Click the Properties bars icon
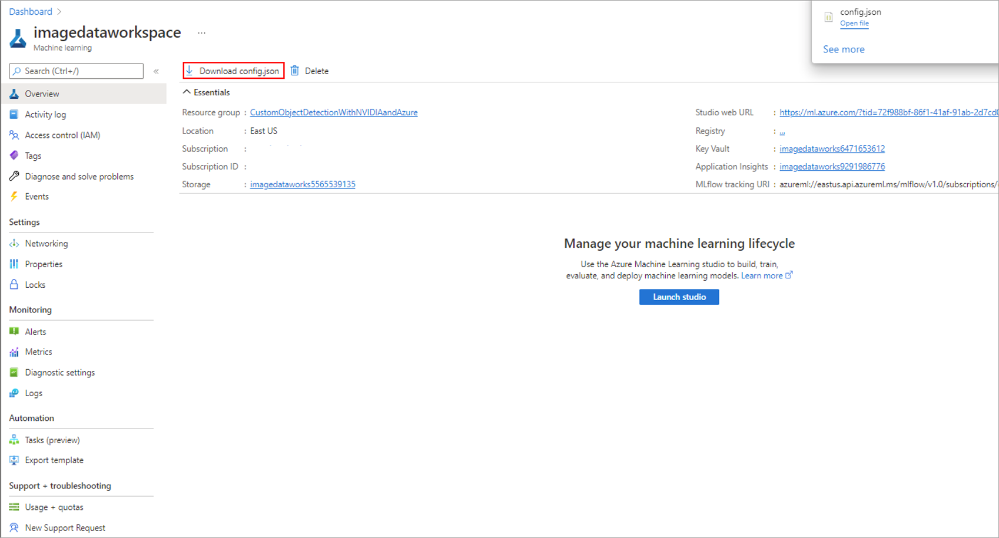The image size is (999, 538). click(x=14, y=264)
